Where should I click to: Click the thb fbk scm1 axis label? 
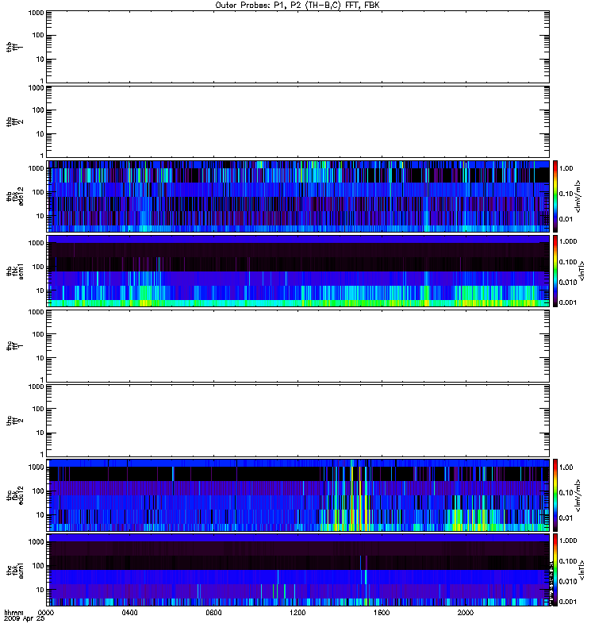pyautogui.click(x=14, y=271)
